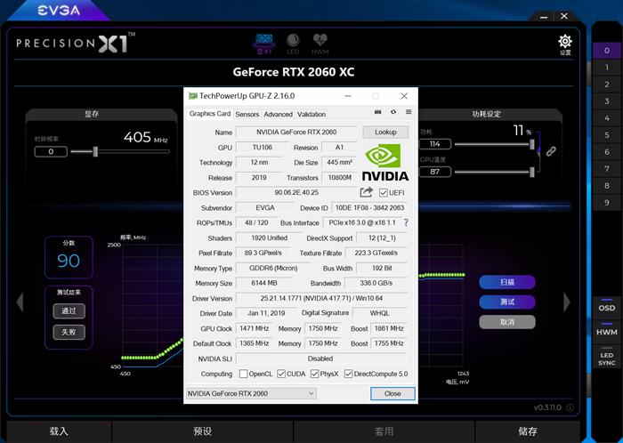
Task: Toggle the OSD button
Action: point(607,306)
